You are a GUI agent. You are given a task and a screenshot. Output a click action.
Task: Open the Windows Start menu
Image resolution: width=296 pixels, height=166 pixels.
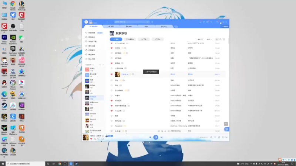tap(3, 164)
